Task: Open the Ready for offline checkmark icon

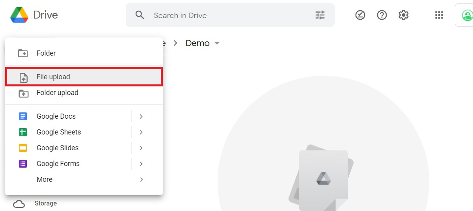Action: point(360,15)
